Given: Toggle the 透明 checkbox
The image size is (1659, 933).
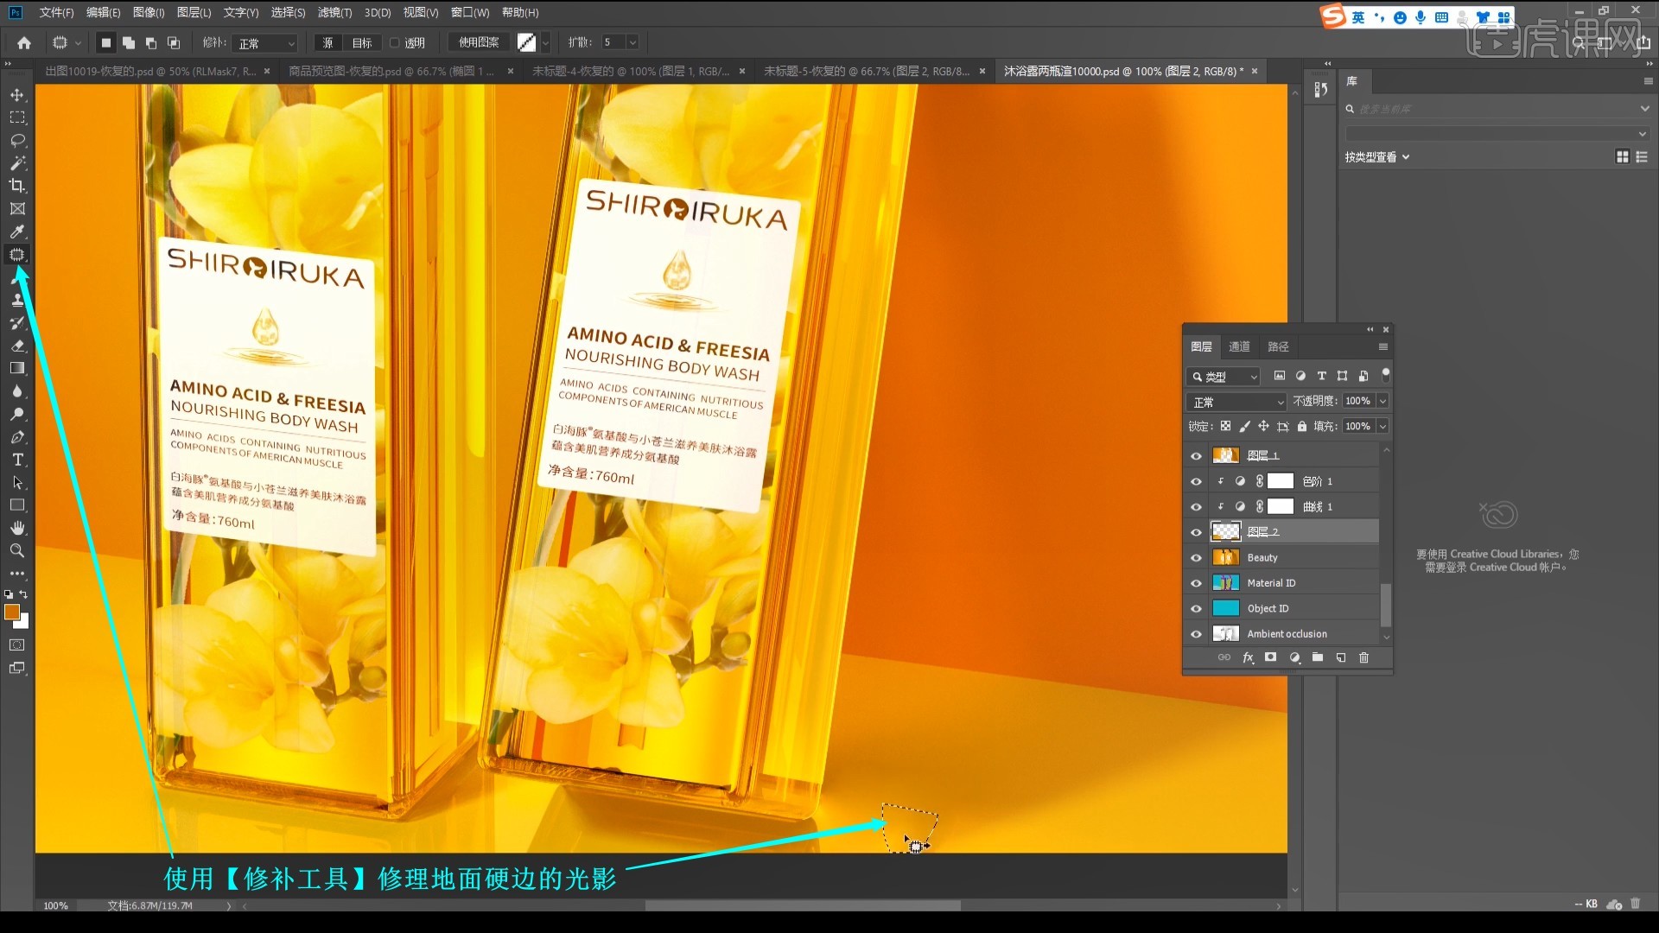Looking at the screenshot, I should (395, 42).
